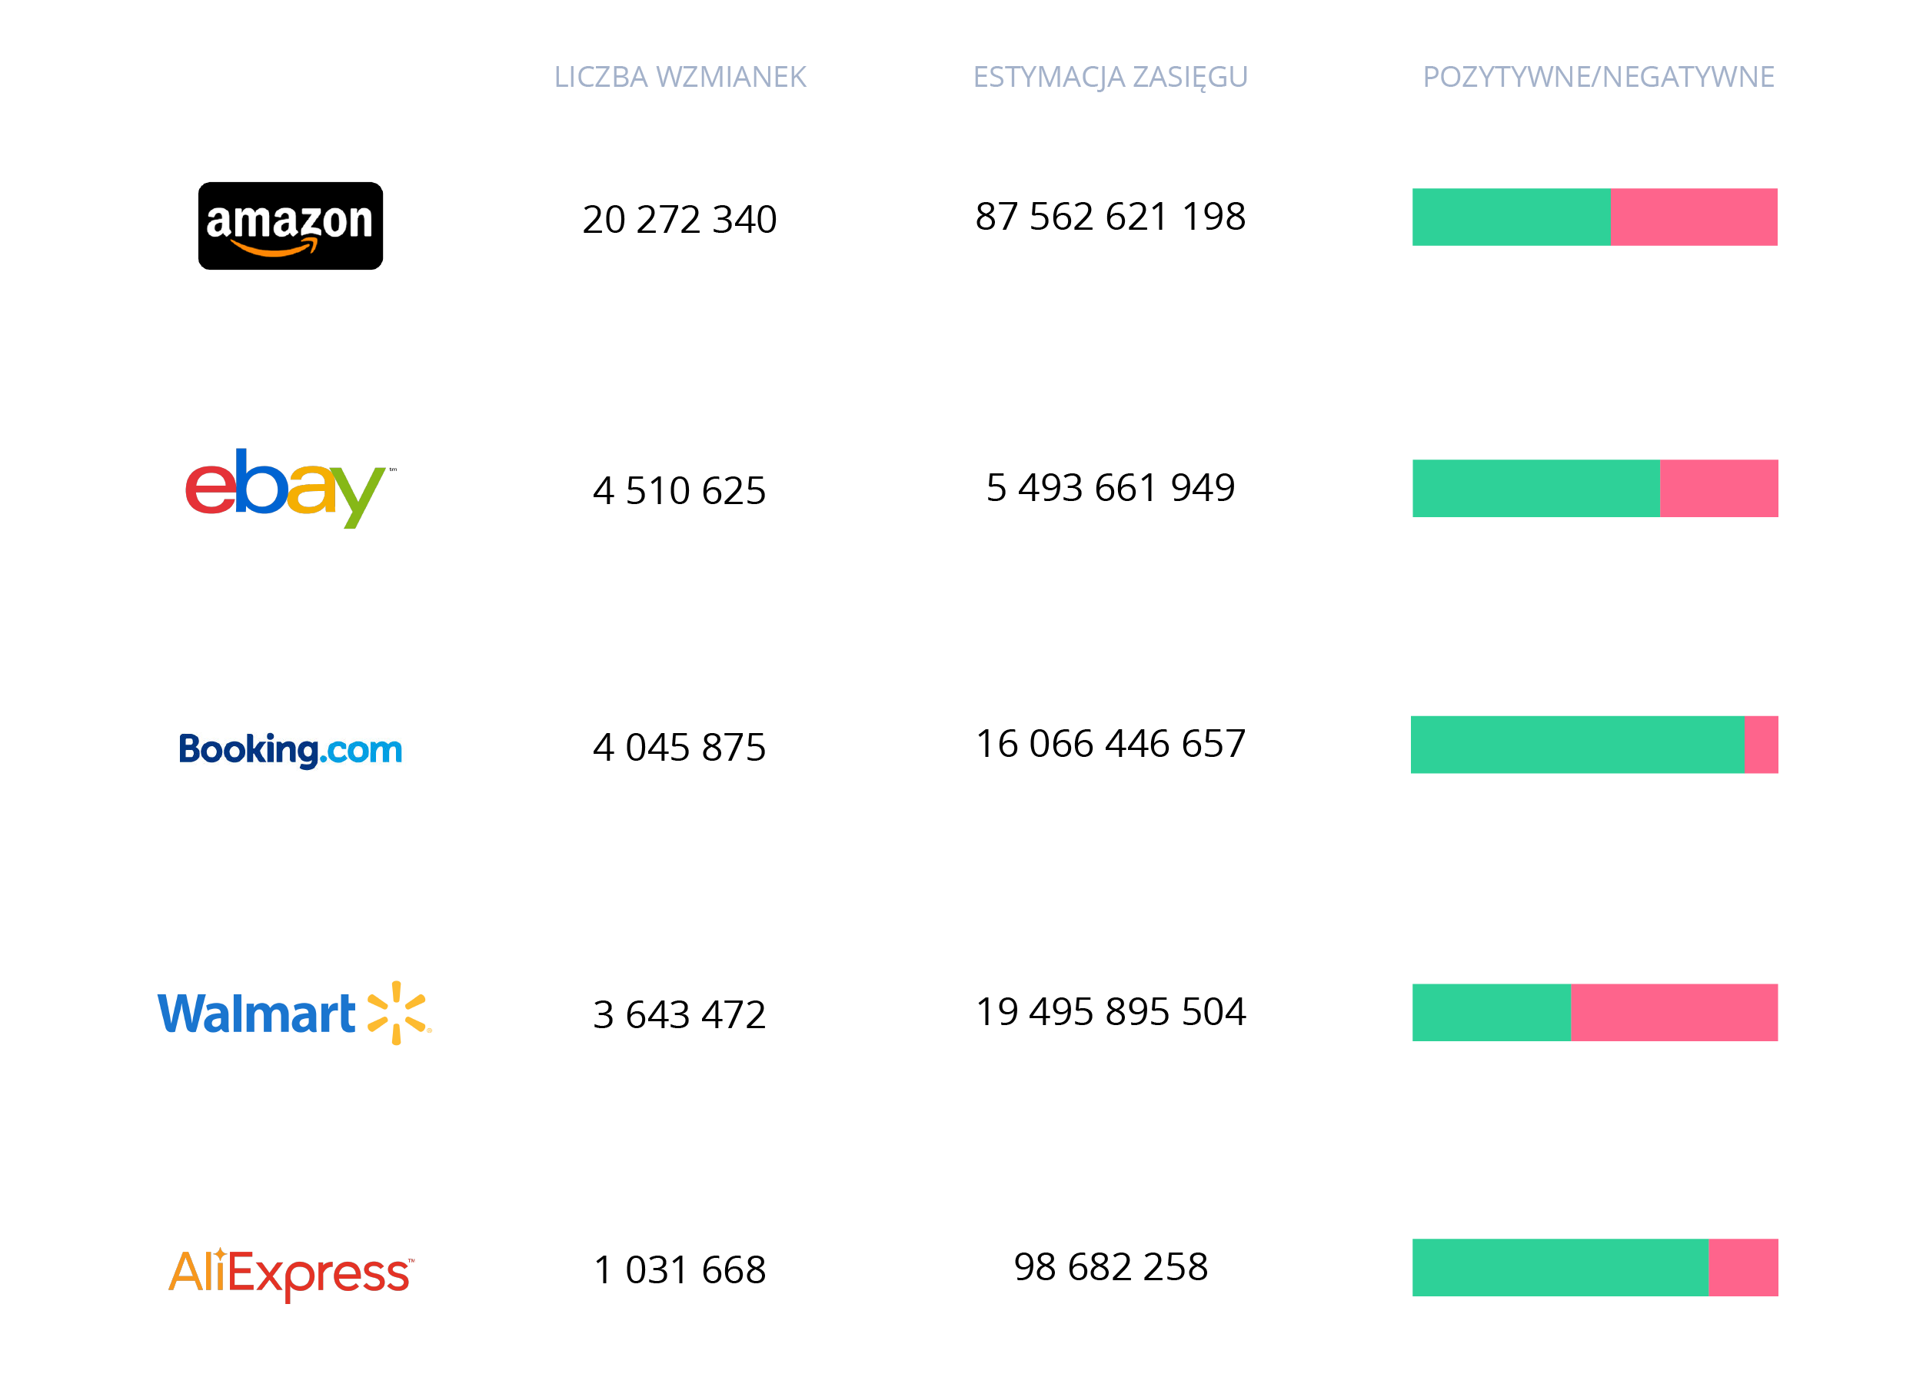Click AliExpress's green positive bar segment
1923x1397 pixels.
pyautogui.click(x=1559, y=1266)
